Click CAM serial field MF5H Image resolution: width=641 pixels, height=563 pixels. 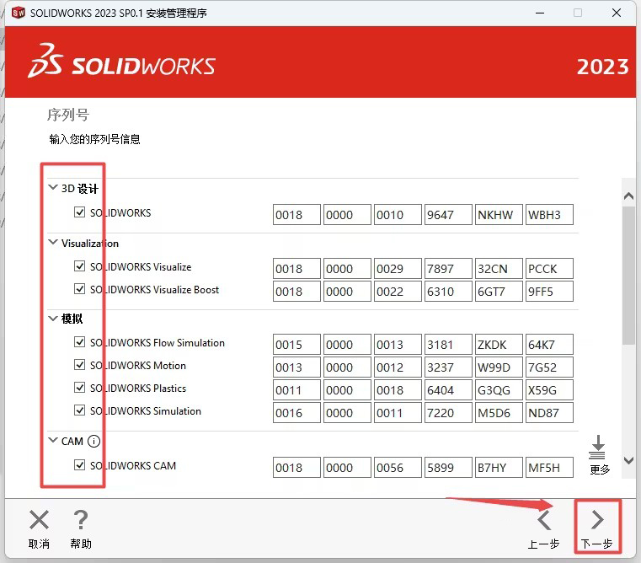549,467
